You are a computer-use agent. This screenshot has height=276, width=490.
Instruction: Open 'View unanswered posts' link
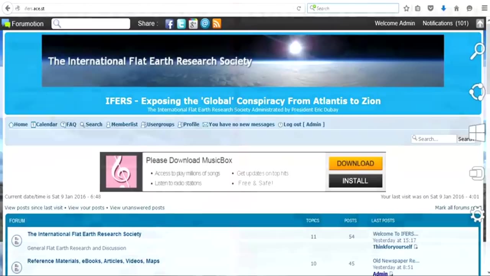tap(137, 208)
